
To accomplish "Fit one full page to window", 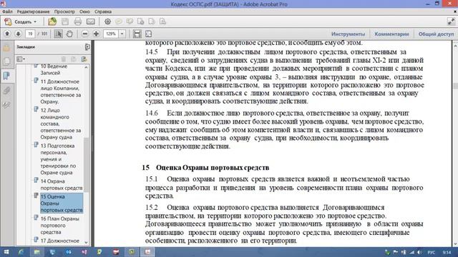I will [148, 34].
